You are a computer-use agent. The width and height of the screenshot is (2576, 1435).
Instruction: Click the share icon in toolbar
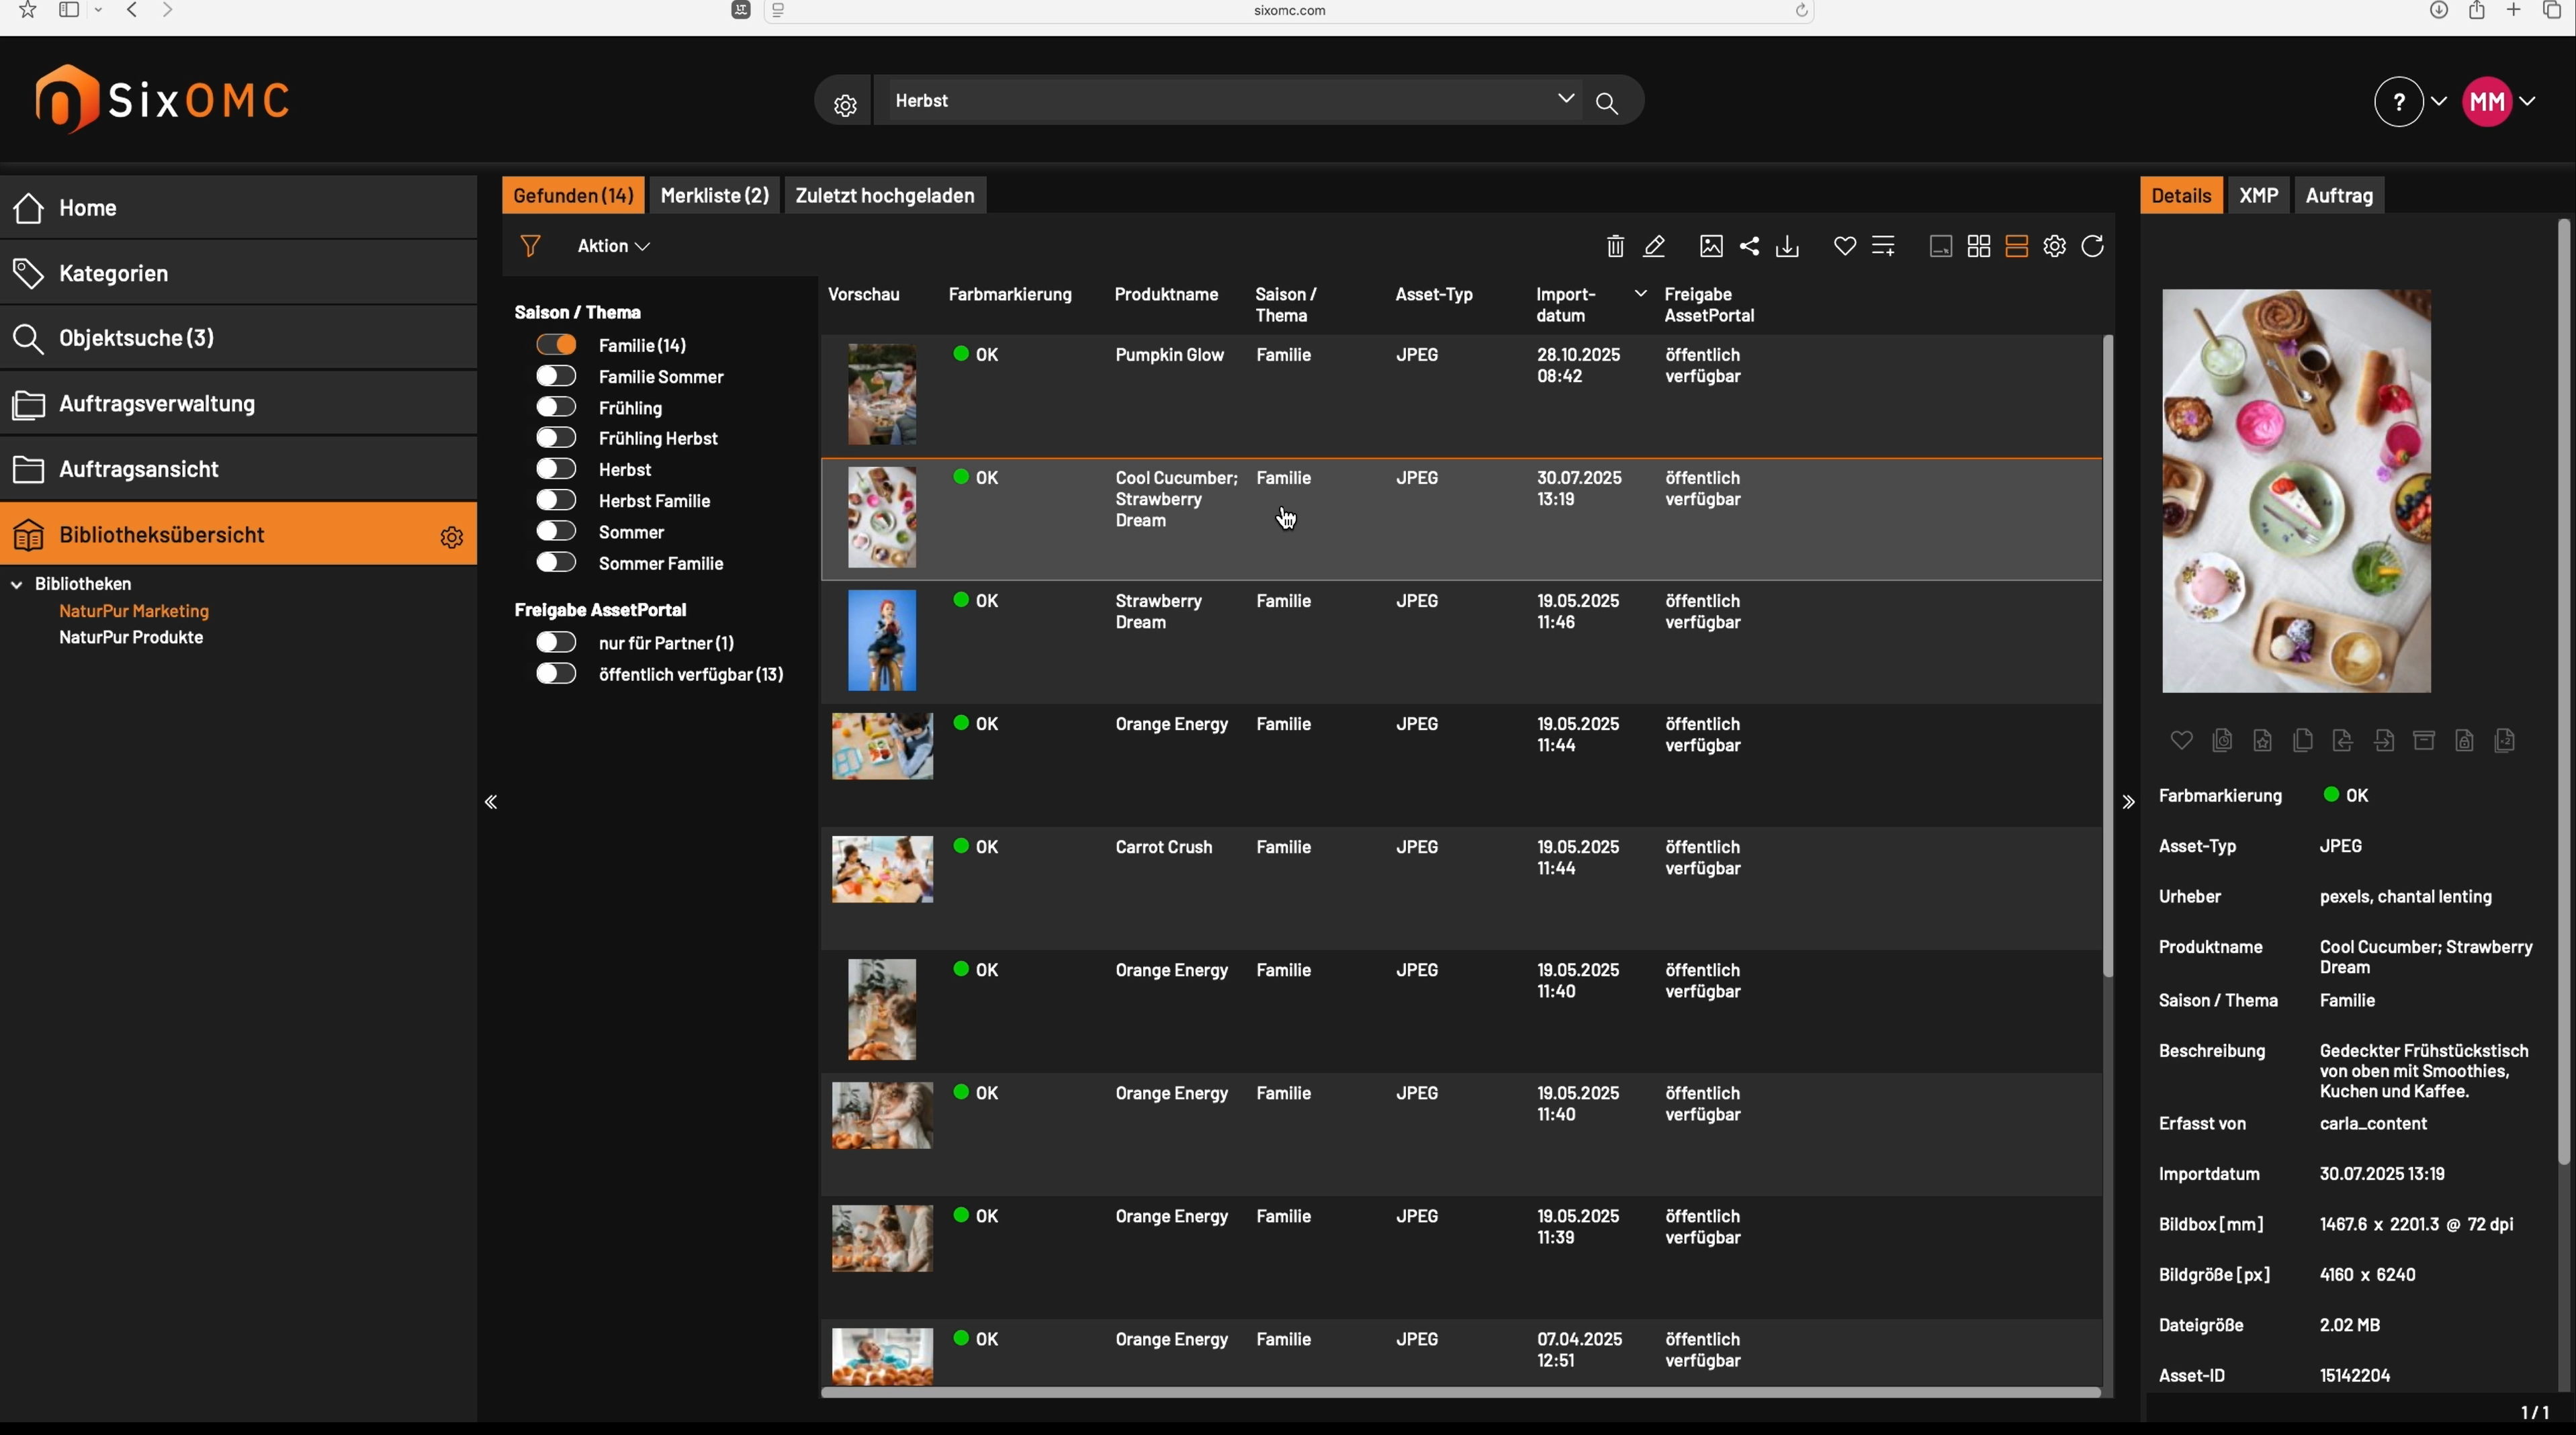click(x=1749, y=246)
